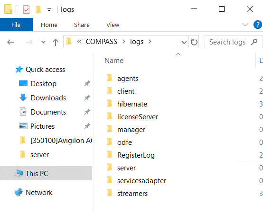The width and height of the screenshot is (263, 213).
Task: Open the [350100]Avigilon folder in Quick access
Action: pyautogui.click(x=61, y=141)
